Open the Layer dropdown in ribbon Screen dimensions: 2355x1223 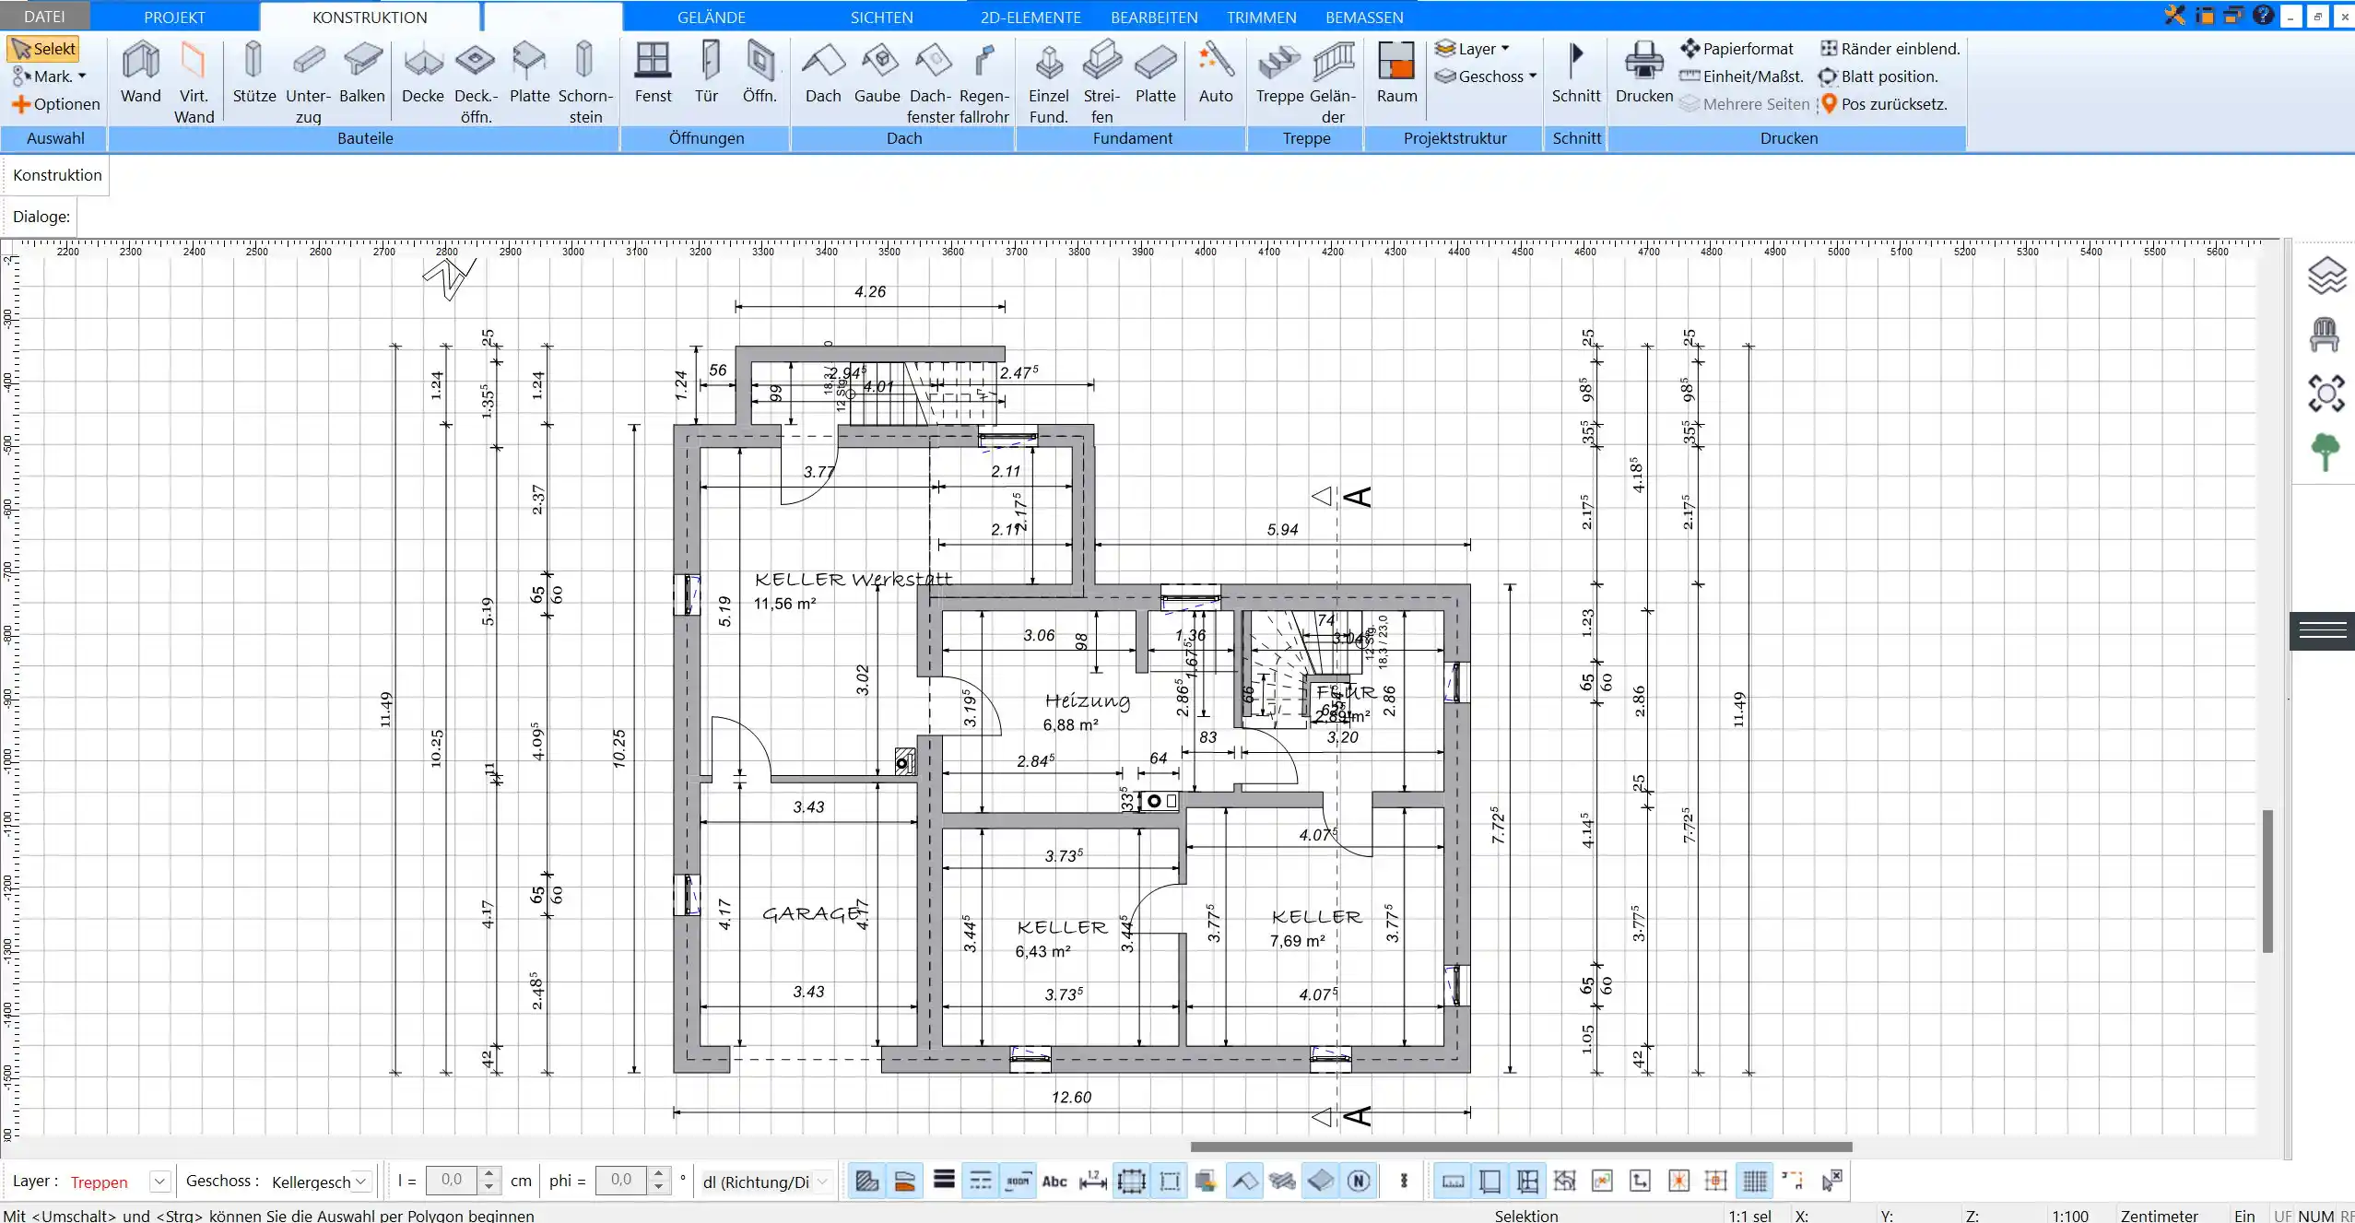pyautogui.click(x=1472, y=49)
